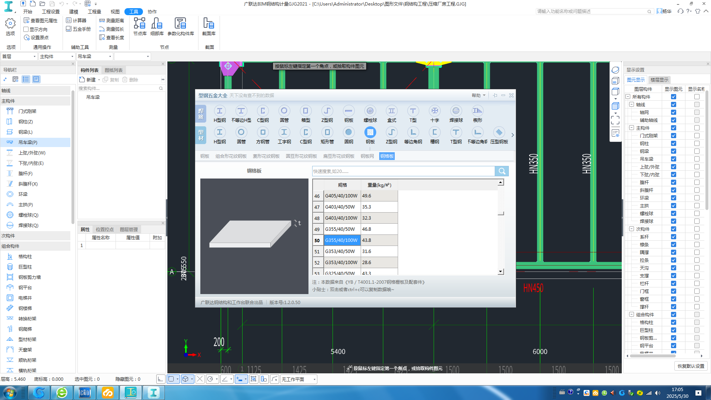Screen dimensions: 711x400
Task: Activate 测量距离 measure distance tool
Action: coord(112,20)
